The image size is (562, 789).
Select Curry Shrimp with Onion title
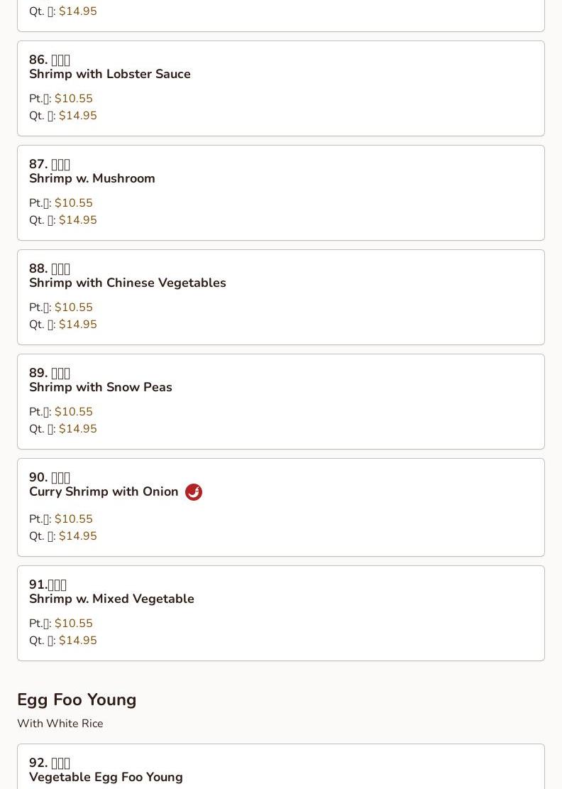(104, 491)
